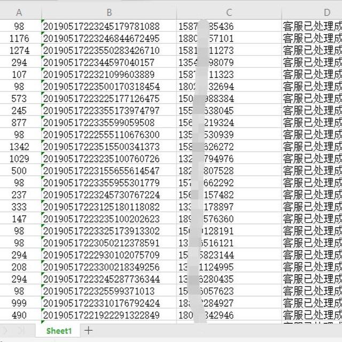342x342 pixels.
Task: Select cell with value 999
Action: click(x=20, y=303)
